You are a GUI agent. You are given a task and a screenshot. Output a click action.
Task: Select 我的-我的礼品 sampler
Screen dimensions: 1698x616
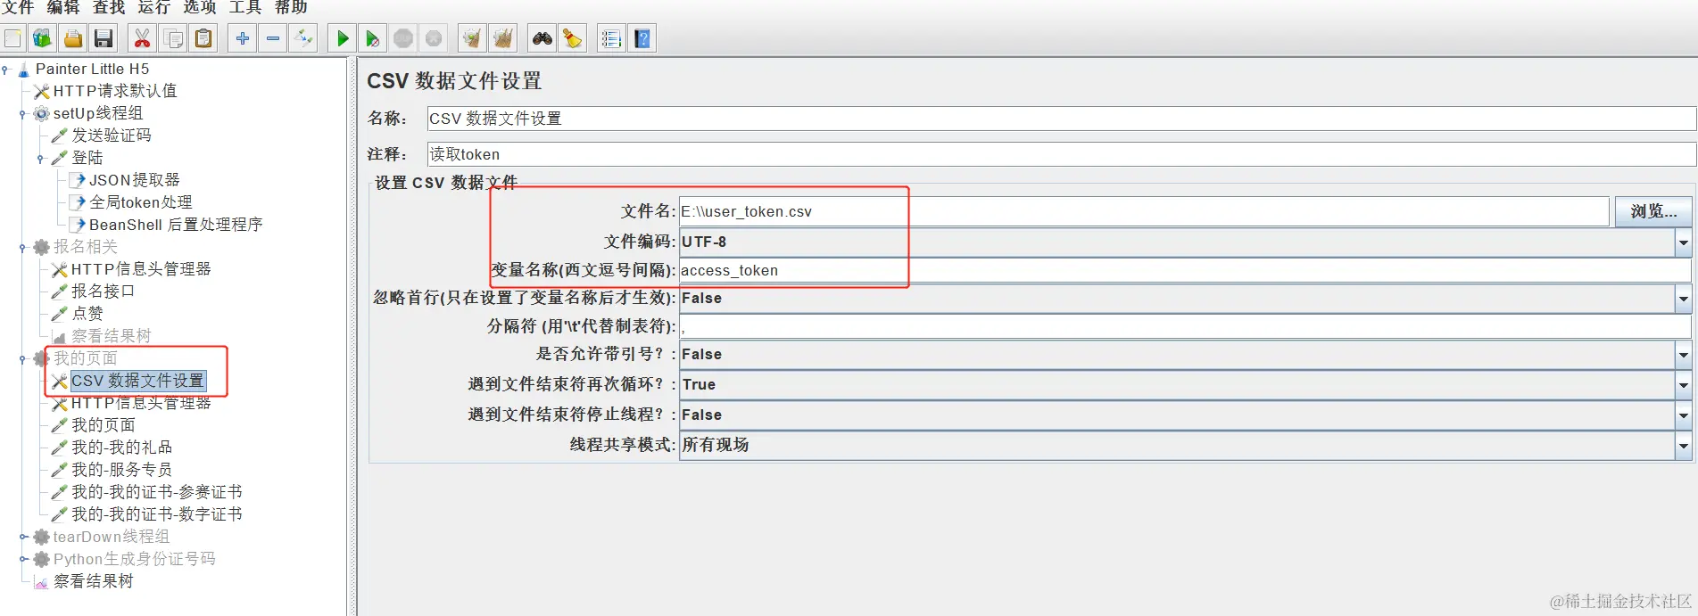pos(121,448)
